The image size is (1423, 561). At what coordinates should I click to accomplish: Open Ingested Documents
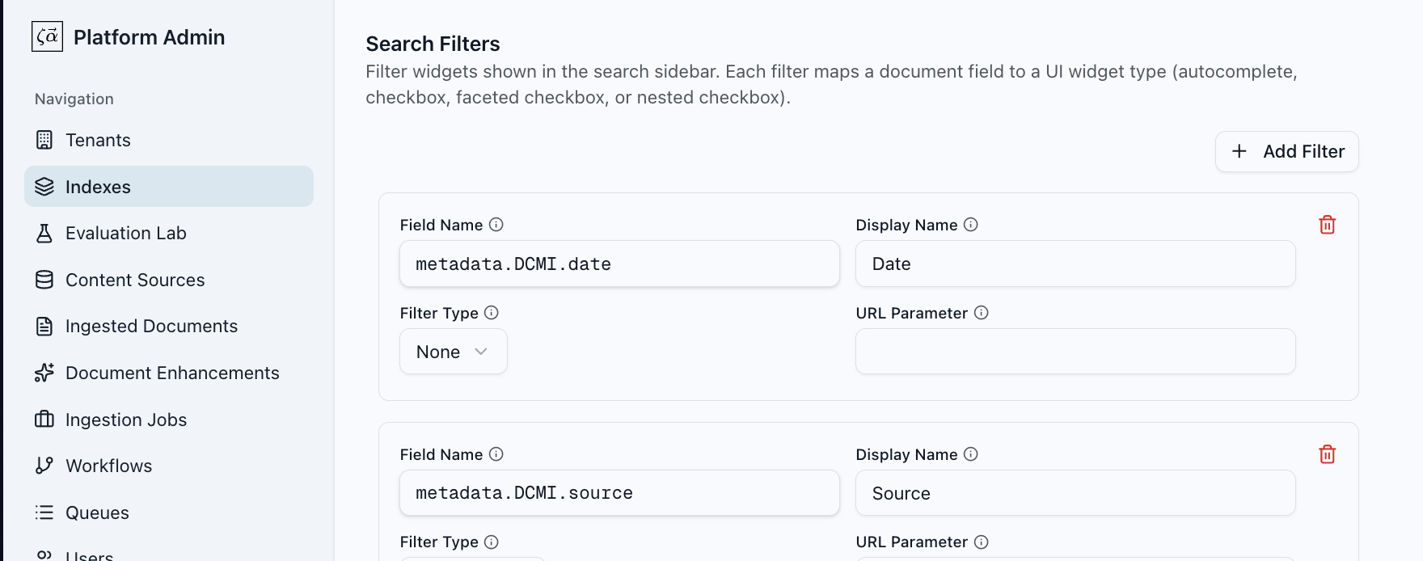[169, 326]
